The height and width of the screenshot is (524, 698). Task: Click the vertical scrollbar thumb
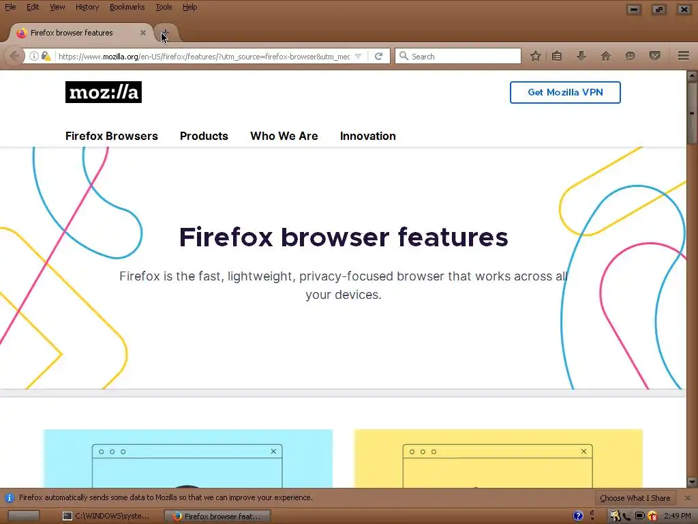692,113
